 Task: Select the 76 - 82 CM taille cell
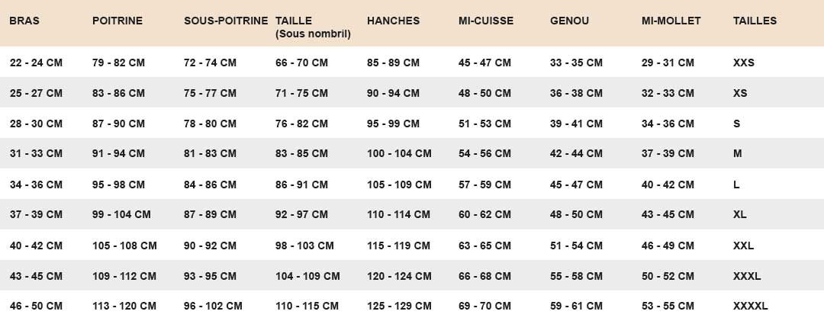click(301, 124)
